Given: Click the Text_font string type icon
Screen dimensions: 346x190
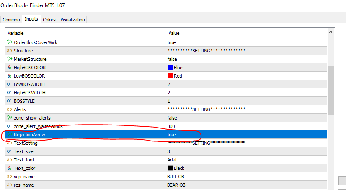Looking at the screenshot, I should [x=10, y=159].
